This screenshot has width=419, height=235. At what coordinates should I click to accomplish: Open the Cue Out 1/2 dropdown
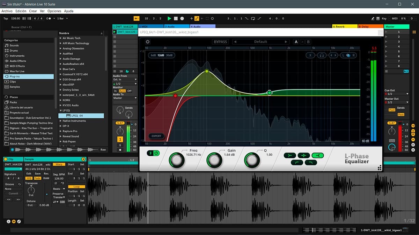(397, 94)
